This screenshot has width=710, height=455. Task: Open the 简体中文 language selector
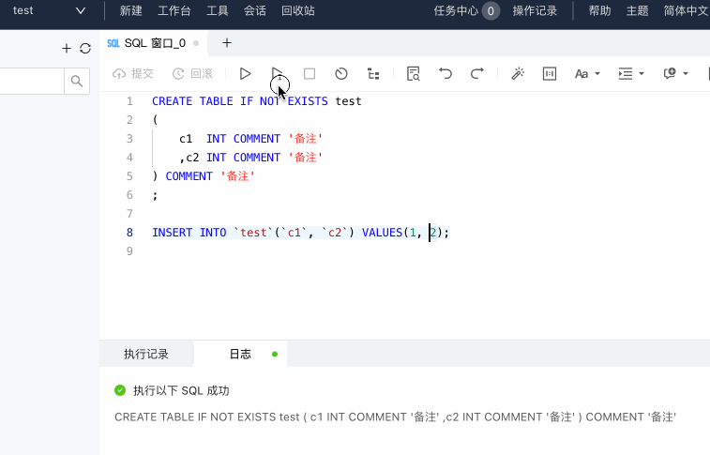(x=686, y=10)
